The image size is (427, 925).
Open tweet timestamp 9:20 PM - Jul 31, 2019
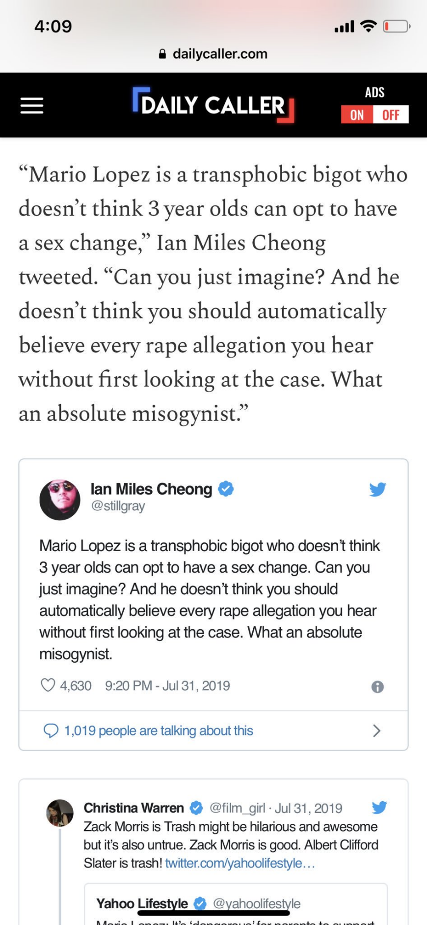click(x=167, y=686)
